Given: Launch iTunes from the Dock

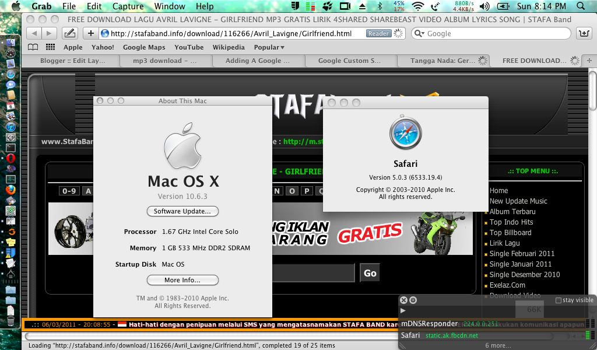Looking at the screenshot, I should click(10, 127).
